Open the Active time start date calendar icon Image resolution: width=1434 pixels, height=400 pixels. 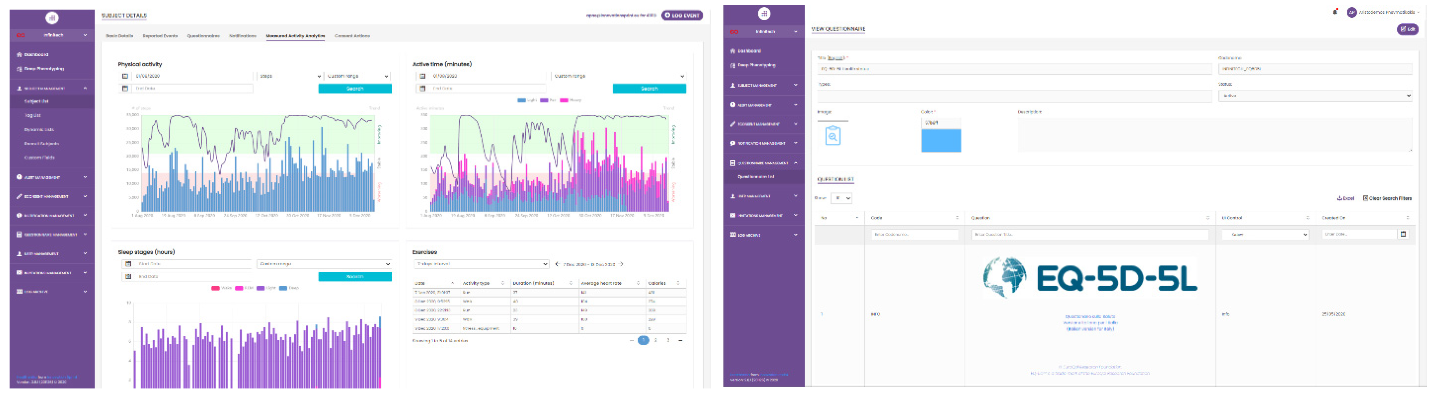pos(422,76)
